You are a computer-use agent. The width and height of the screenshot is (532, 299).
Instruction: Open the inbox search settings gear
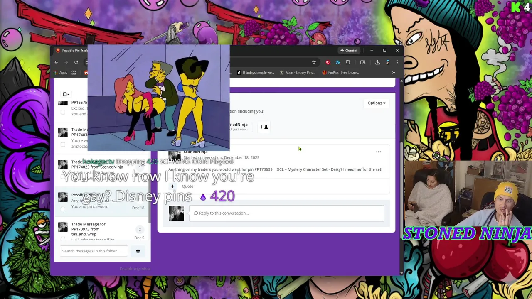(x=138, y=251)
